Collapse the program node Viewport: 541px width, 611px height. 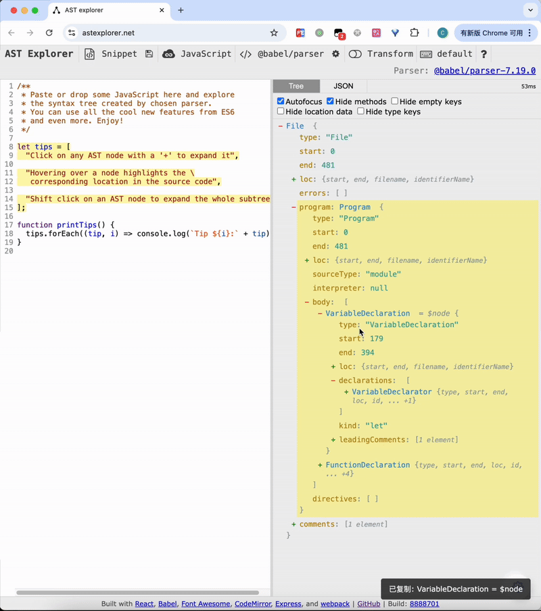pyautogui.click(x=294, y=207)
